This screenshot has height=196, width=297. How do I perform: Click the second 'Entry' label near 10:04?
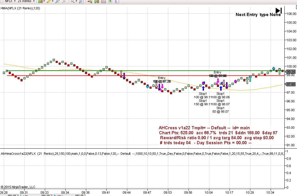(x=217, y=72)
